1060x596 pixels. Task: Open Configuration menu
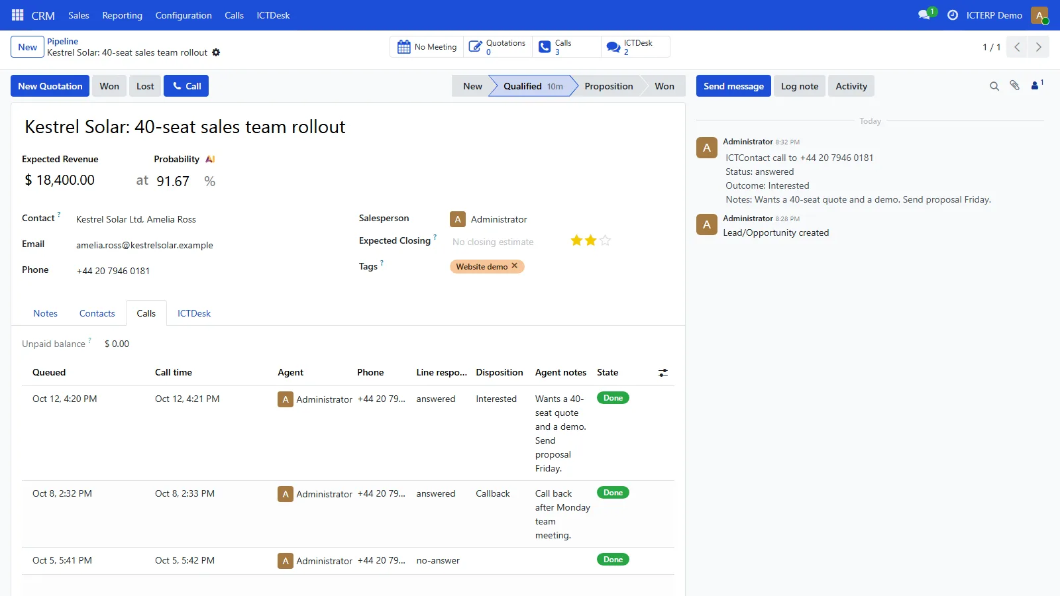[x=184, y=15]
